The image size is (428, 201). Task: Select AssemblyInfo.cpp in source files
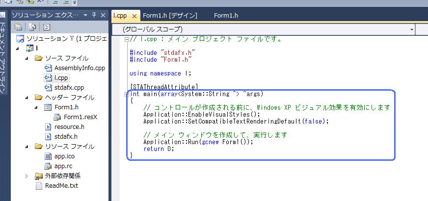[x=80, y=68]
